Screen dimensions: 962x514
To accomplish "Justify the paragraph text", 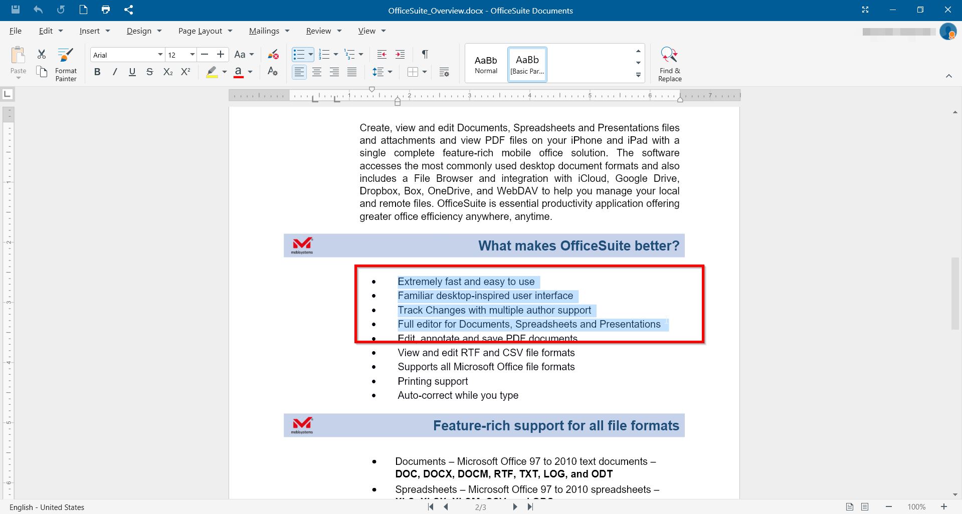I will point(352,72).
